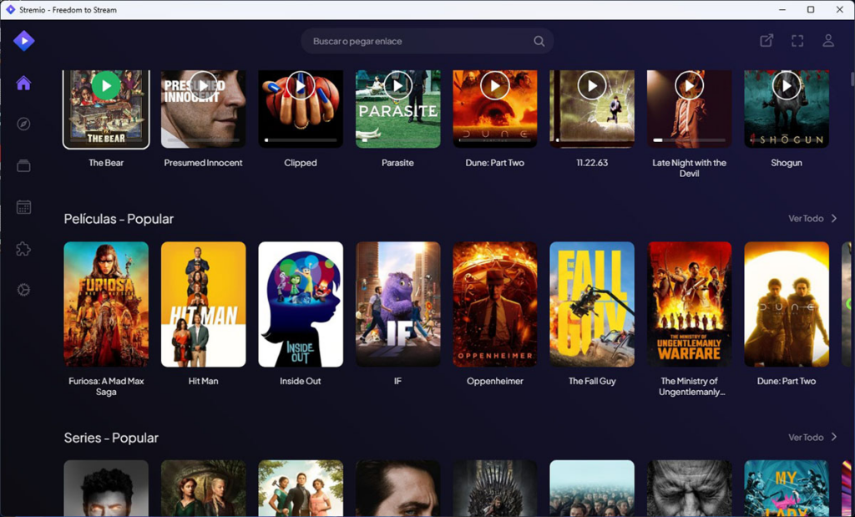
Task: Open the Settings gear icon
Action: coord(23,290)
